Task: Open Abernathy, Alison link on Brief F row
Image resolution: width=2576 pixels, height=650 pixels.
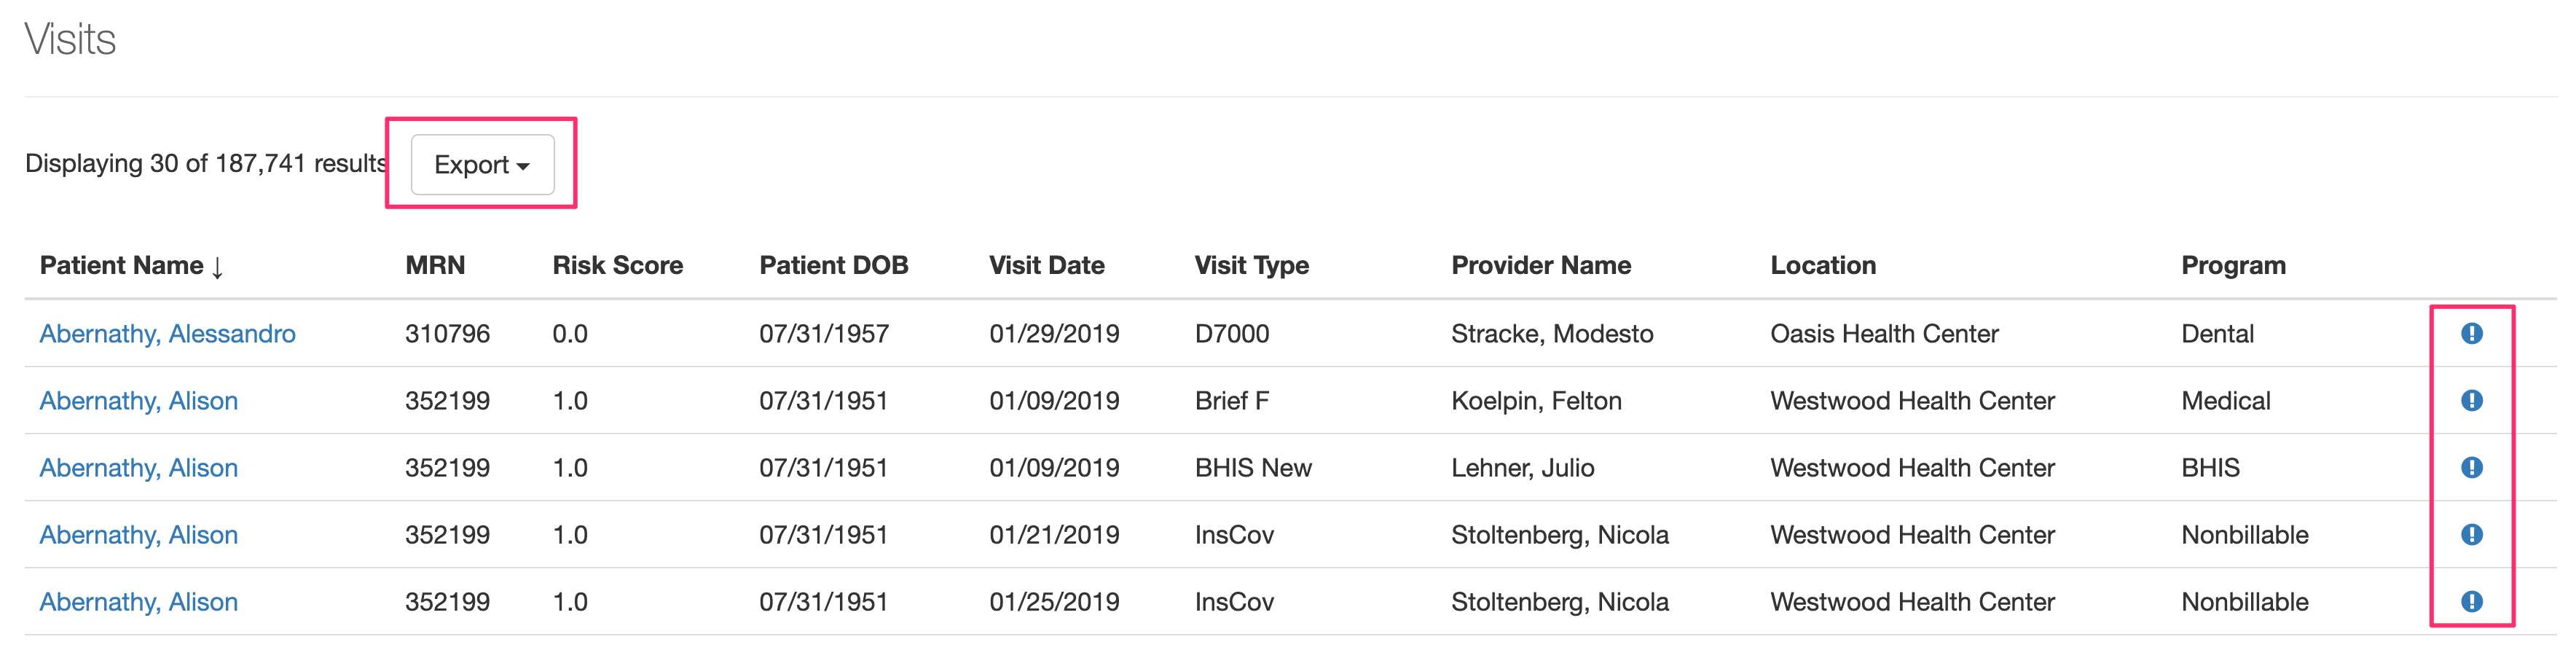Action: click(138, 400)
